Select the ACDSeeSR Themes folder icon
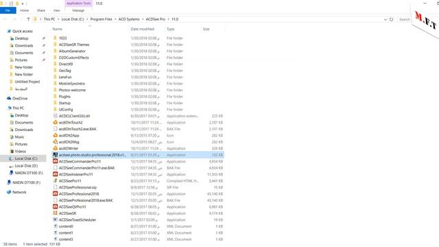 coord(55,45)
